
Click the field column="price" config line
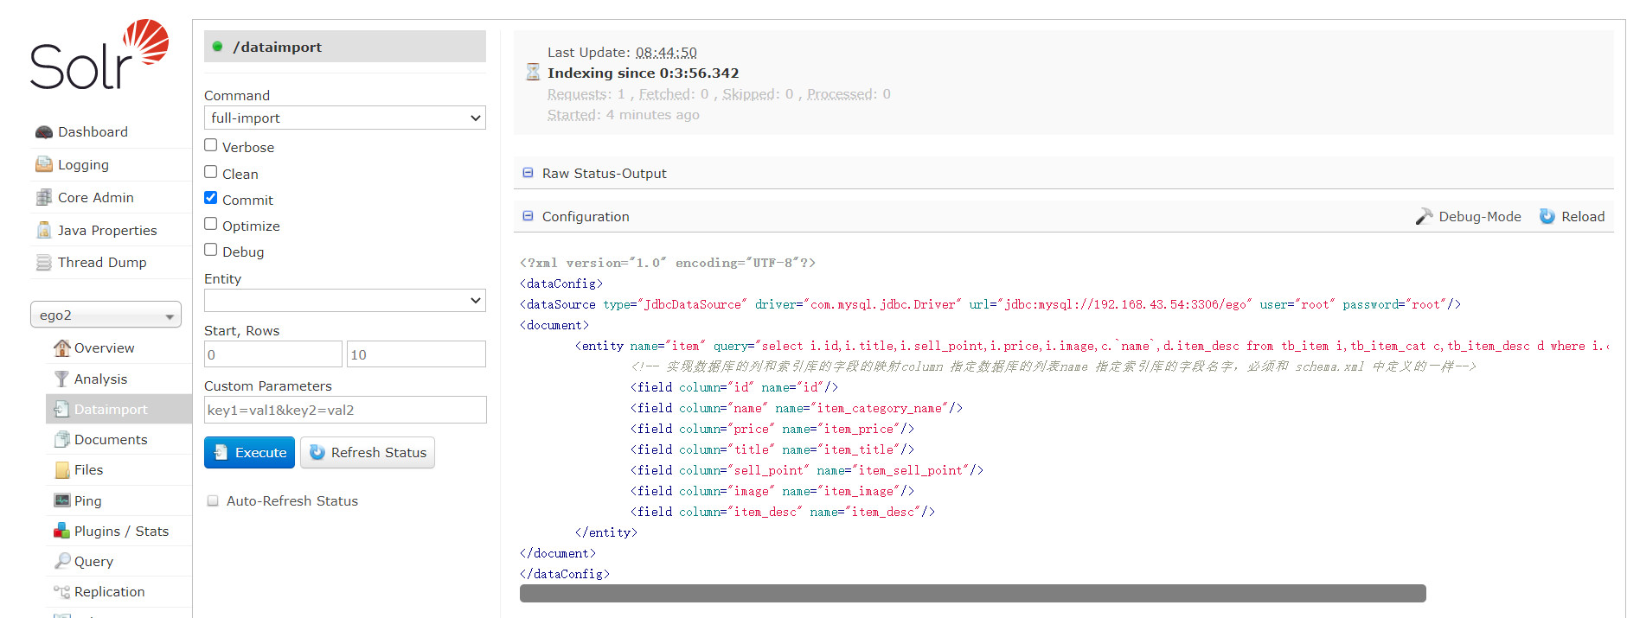click(x=772, y=429)
